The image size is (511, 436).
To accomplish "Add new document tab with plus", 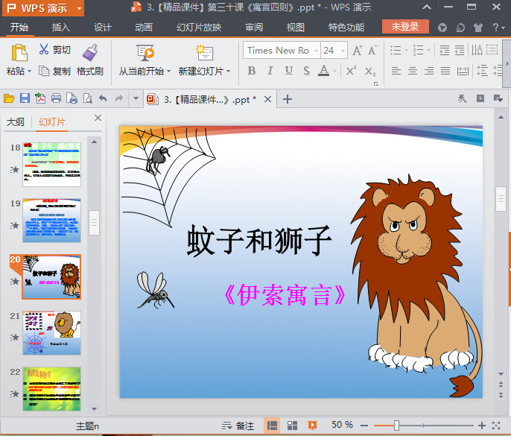I will click(x=287, y=99).
